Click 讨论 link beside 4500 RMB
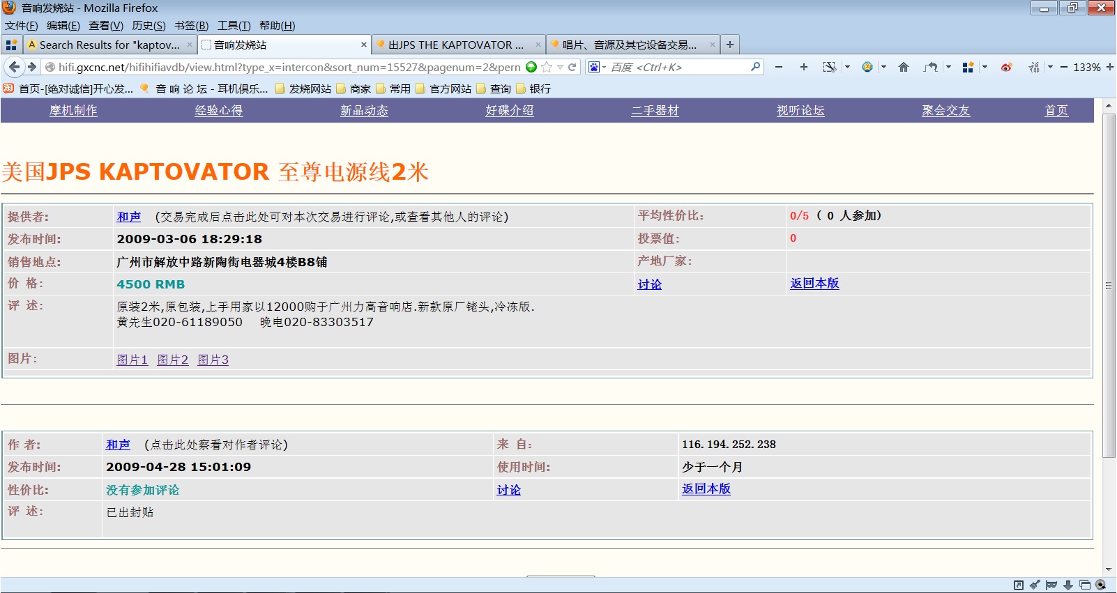The image size is (1117, 593). (x=650, y=284)
